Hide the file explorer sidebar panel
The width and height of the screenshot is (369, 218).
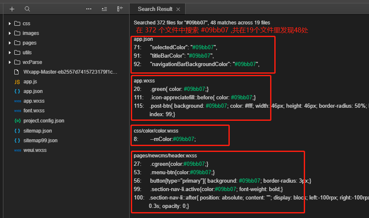pos(120,9)
